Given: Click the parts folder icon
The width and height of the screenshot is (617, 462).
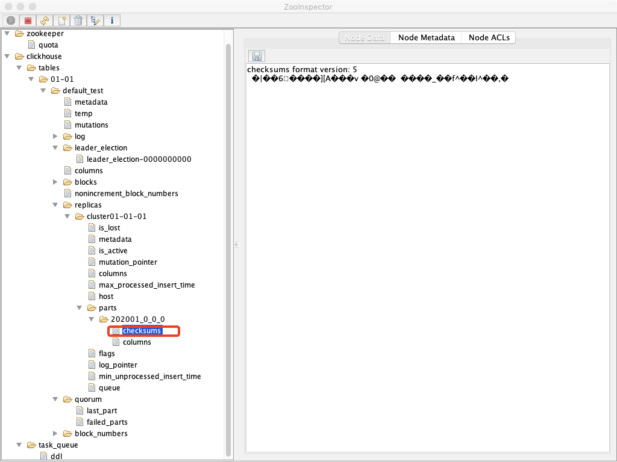Looking at the screenshot, I should tap(92, 307).
